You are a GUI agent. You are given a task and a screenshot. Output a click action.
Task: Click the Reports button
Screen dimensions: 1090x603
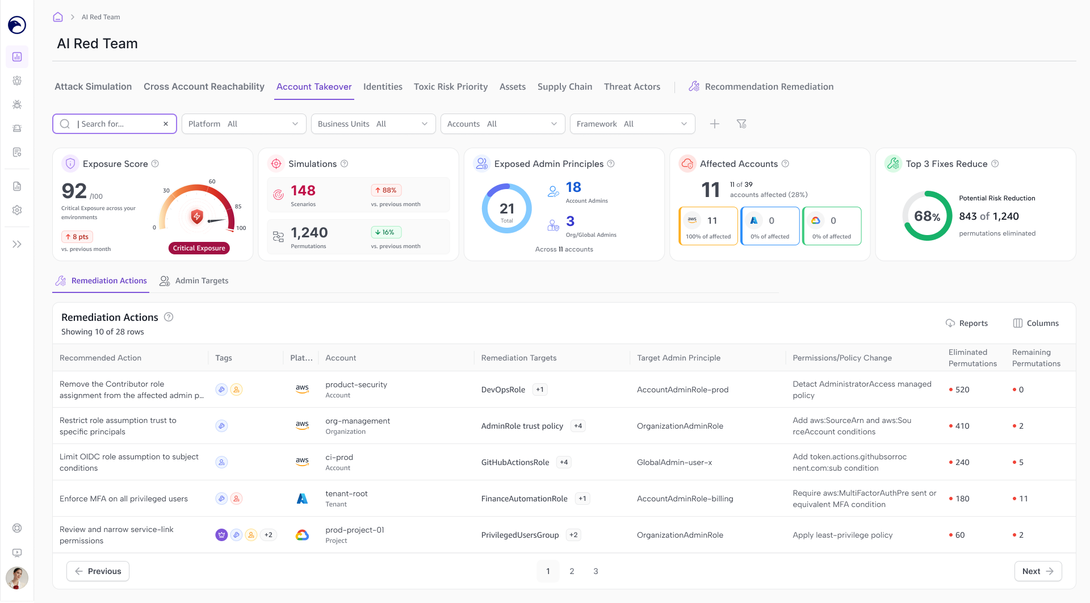(x=967, y=323)
